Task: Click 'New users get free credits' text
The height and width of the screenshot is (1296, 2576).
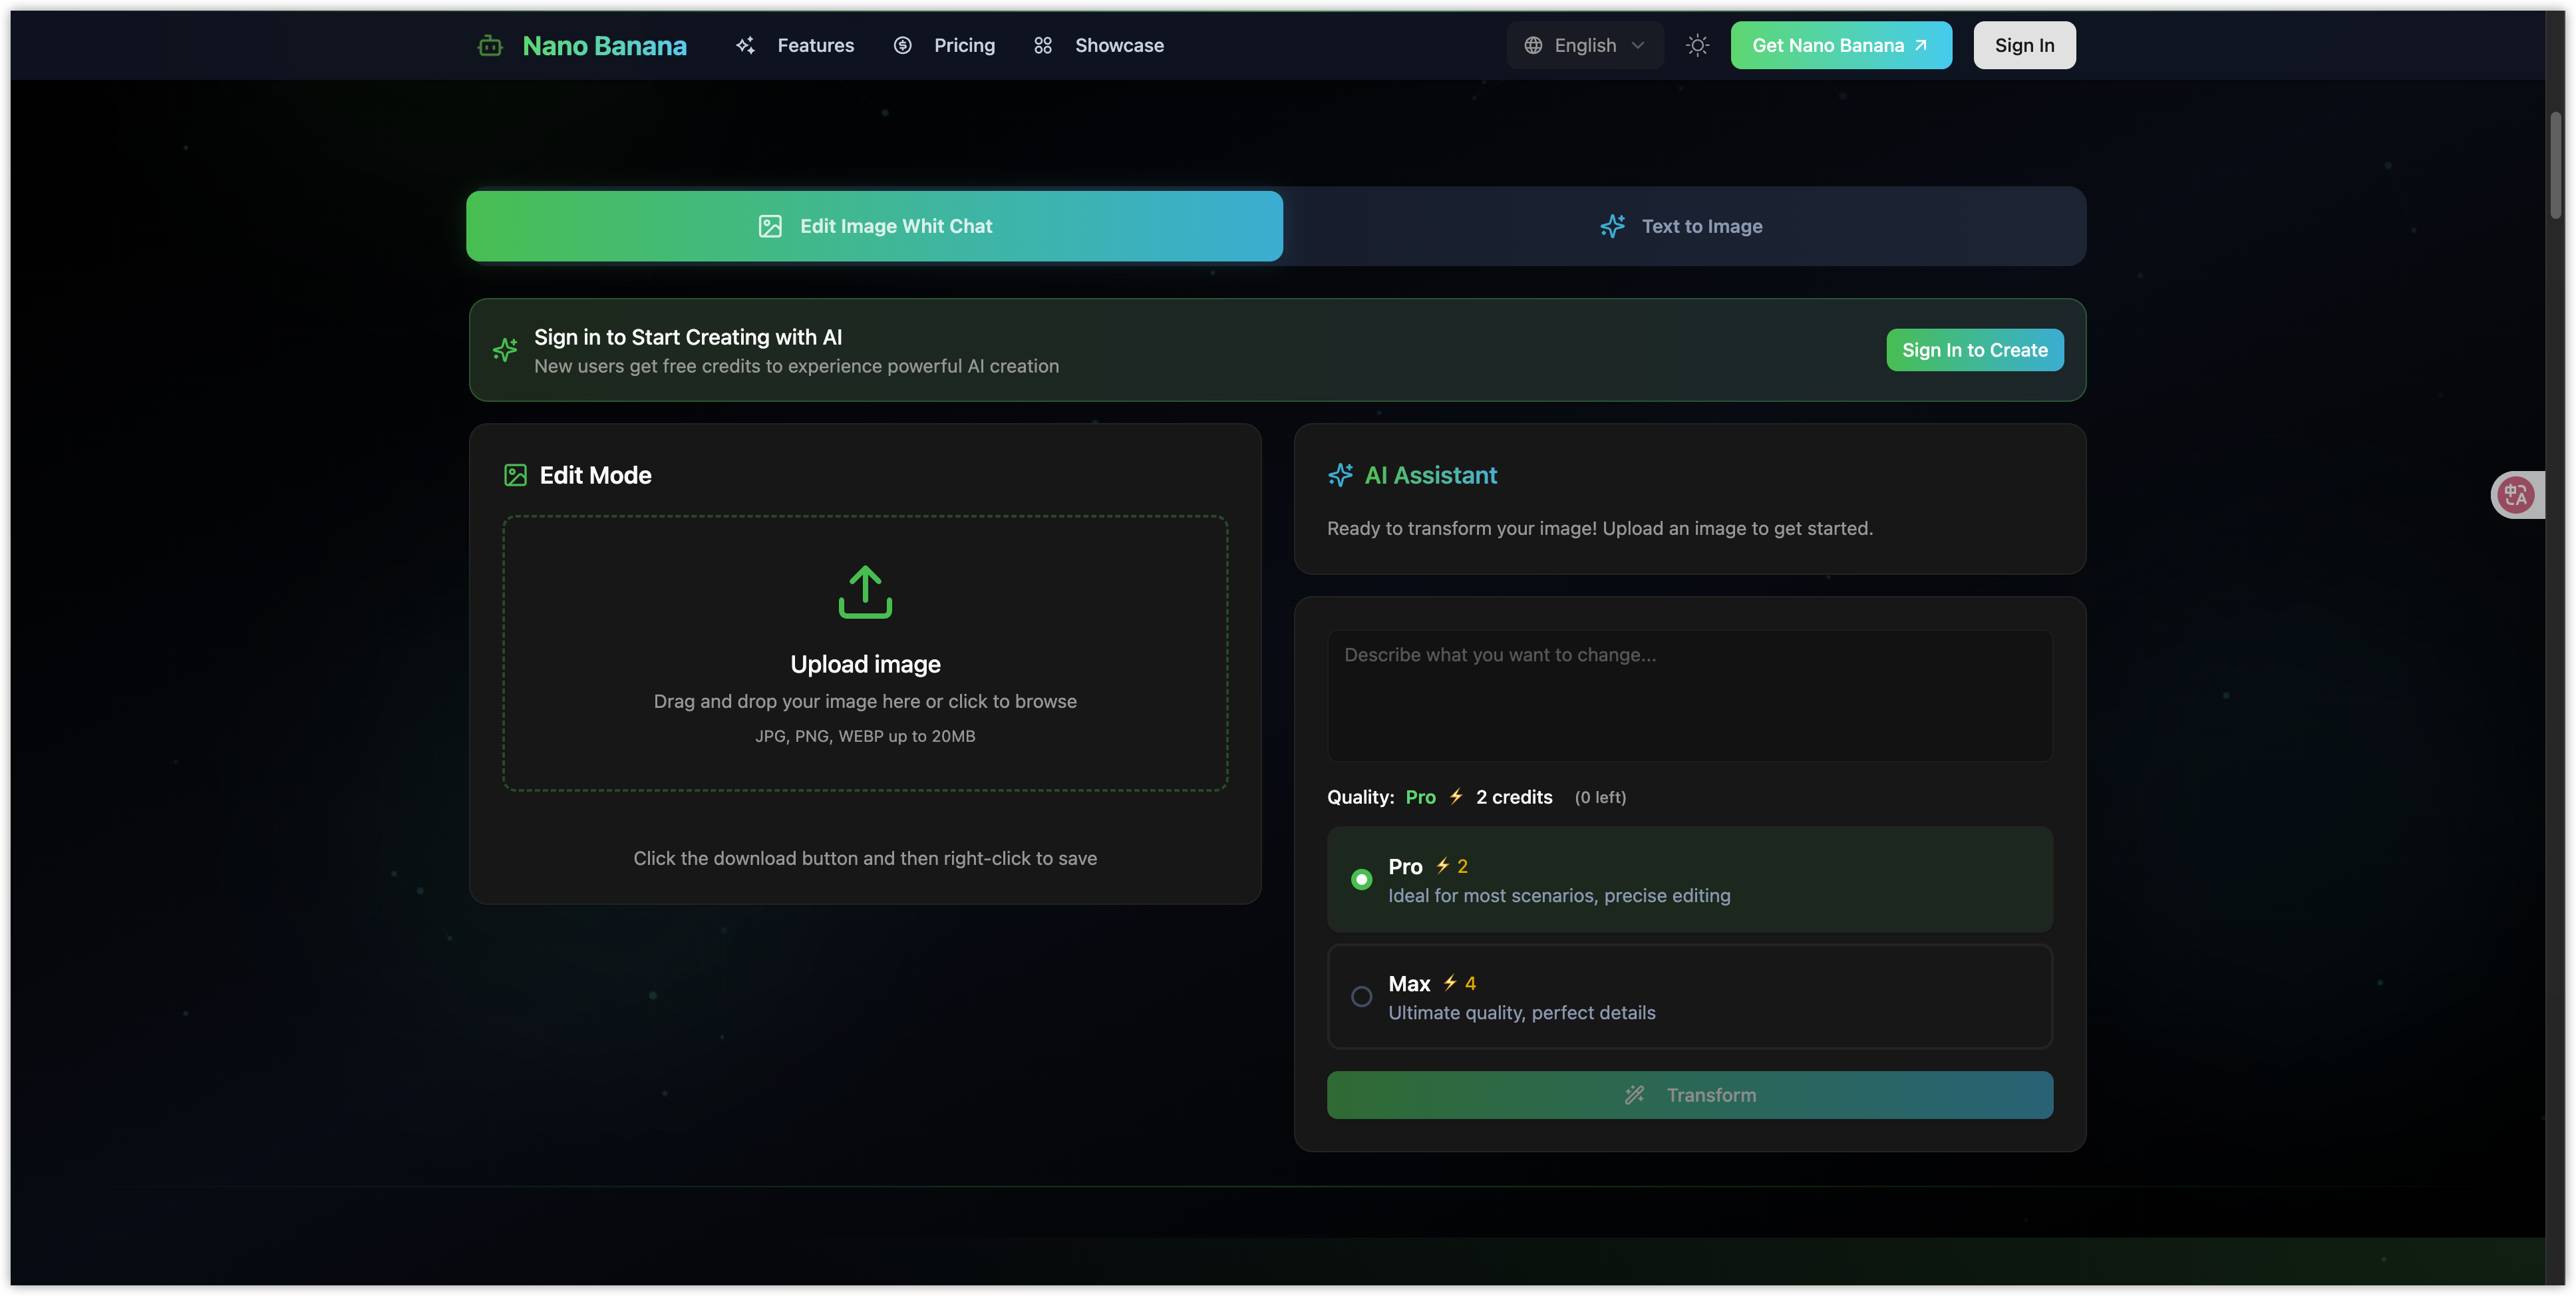Action: pos(796,366)
